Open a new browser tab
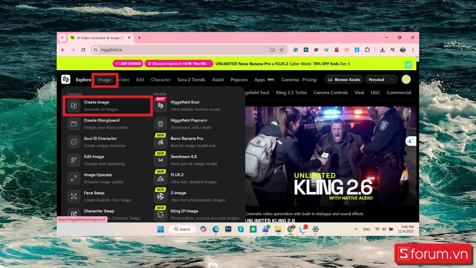This screenshot has width=476, height=268. 139,38
